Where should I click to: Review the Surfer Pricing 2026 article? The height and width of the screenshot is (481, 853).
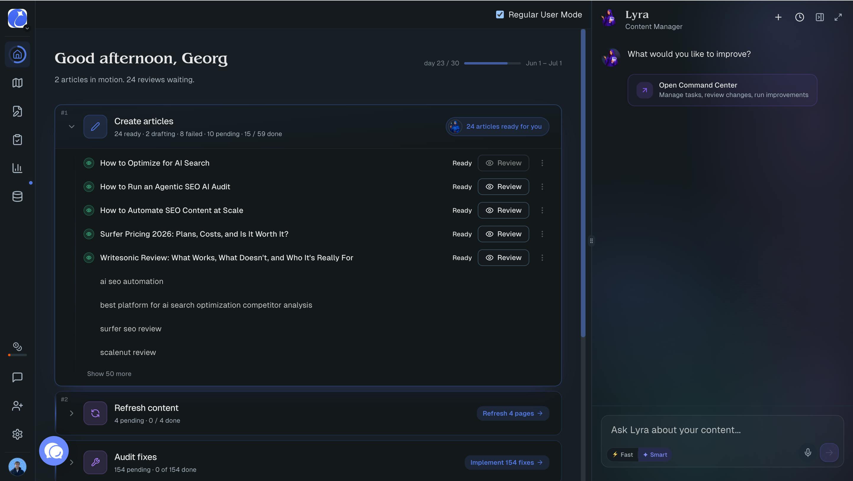pyautogui.click(x=503, y=234)
